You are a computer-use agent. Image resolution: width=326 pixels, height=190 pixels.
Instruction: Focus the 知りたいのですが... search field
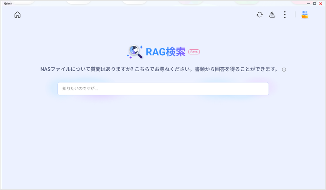[163, 89]
